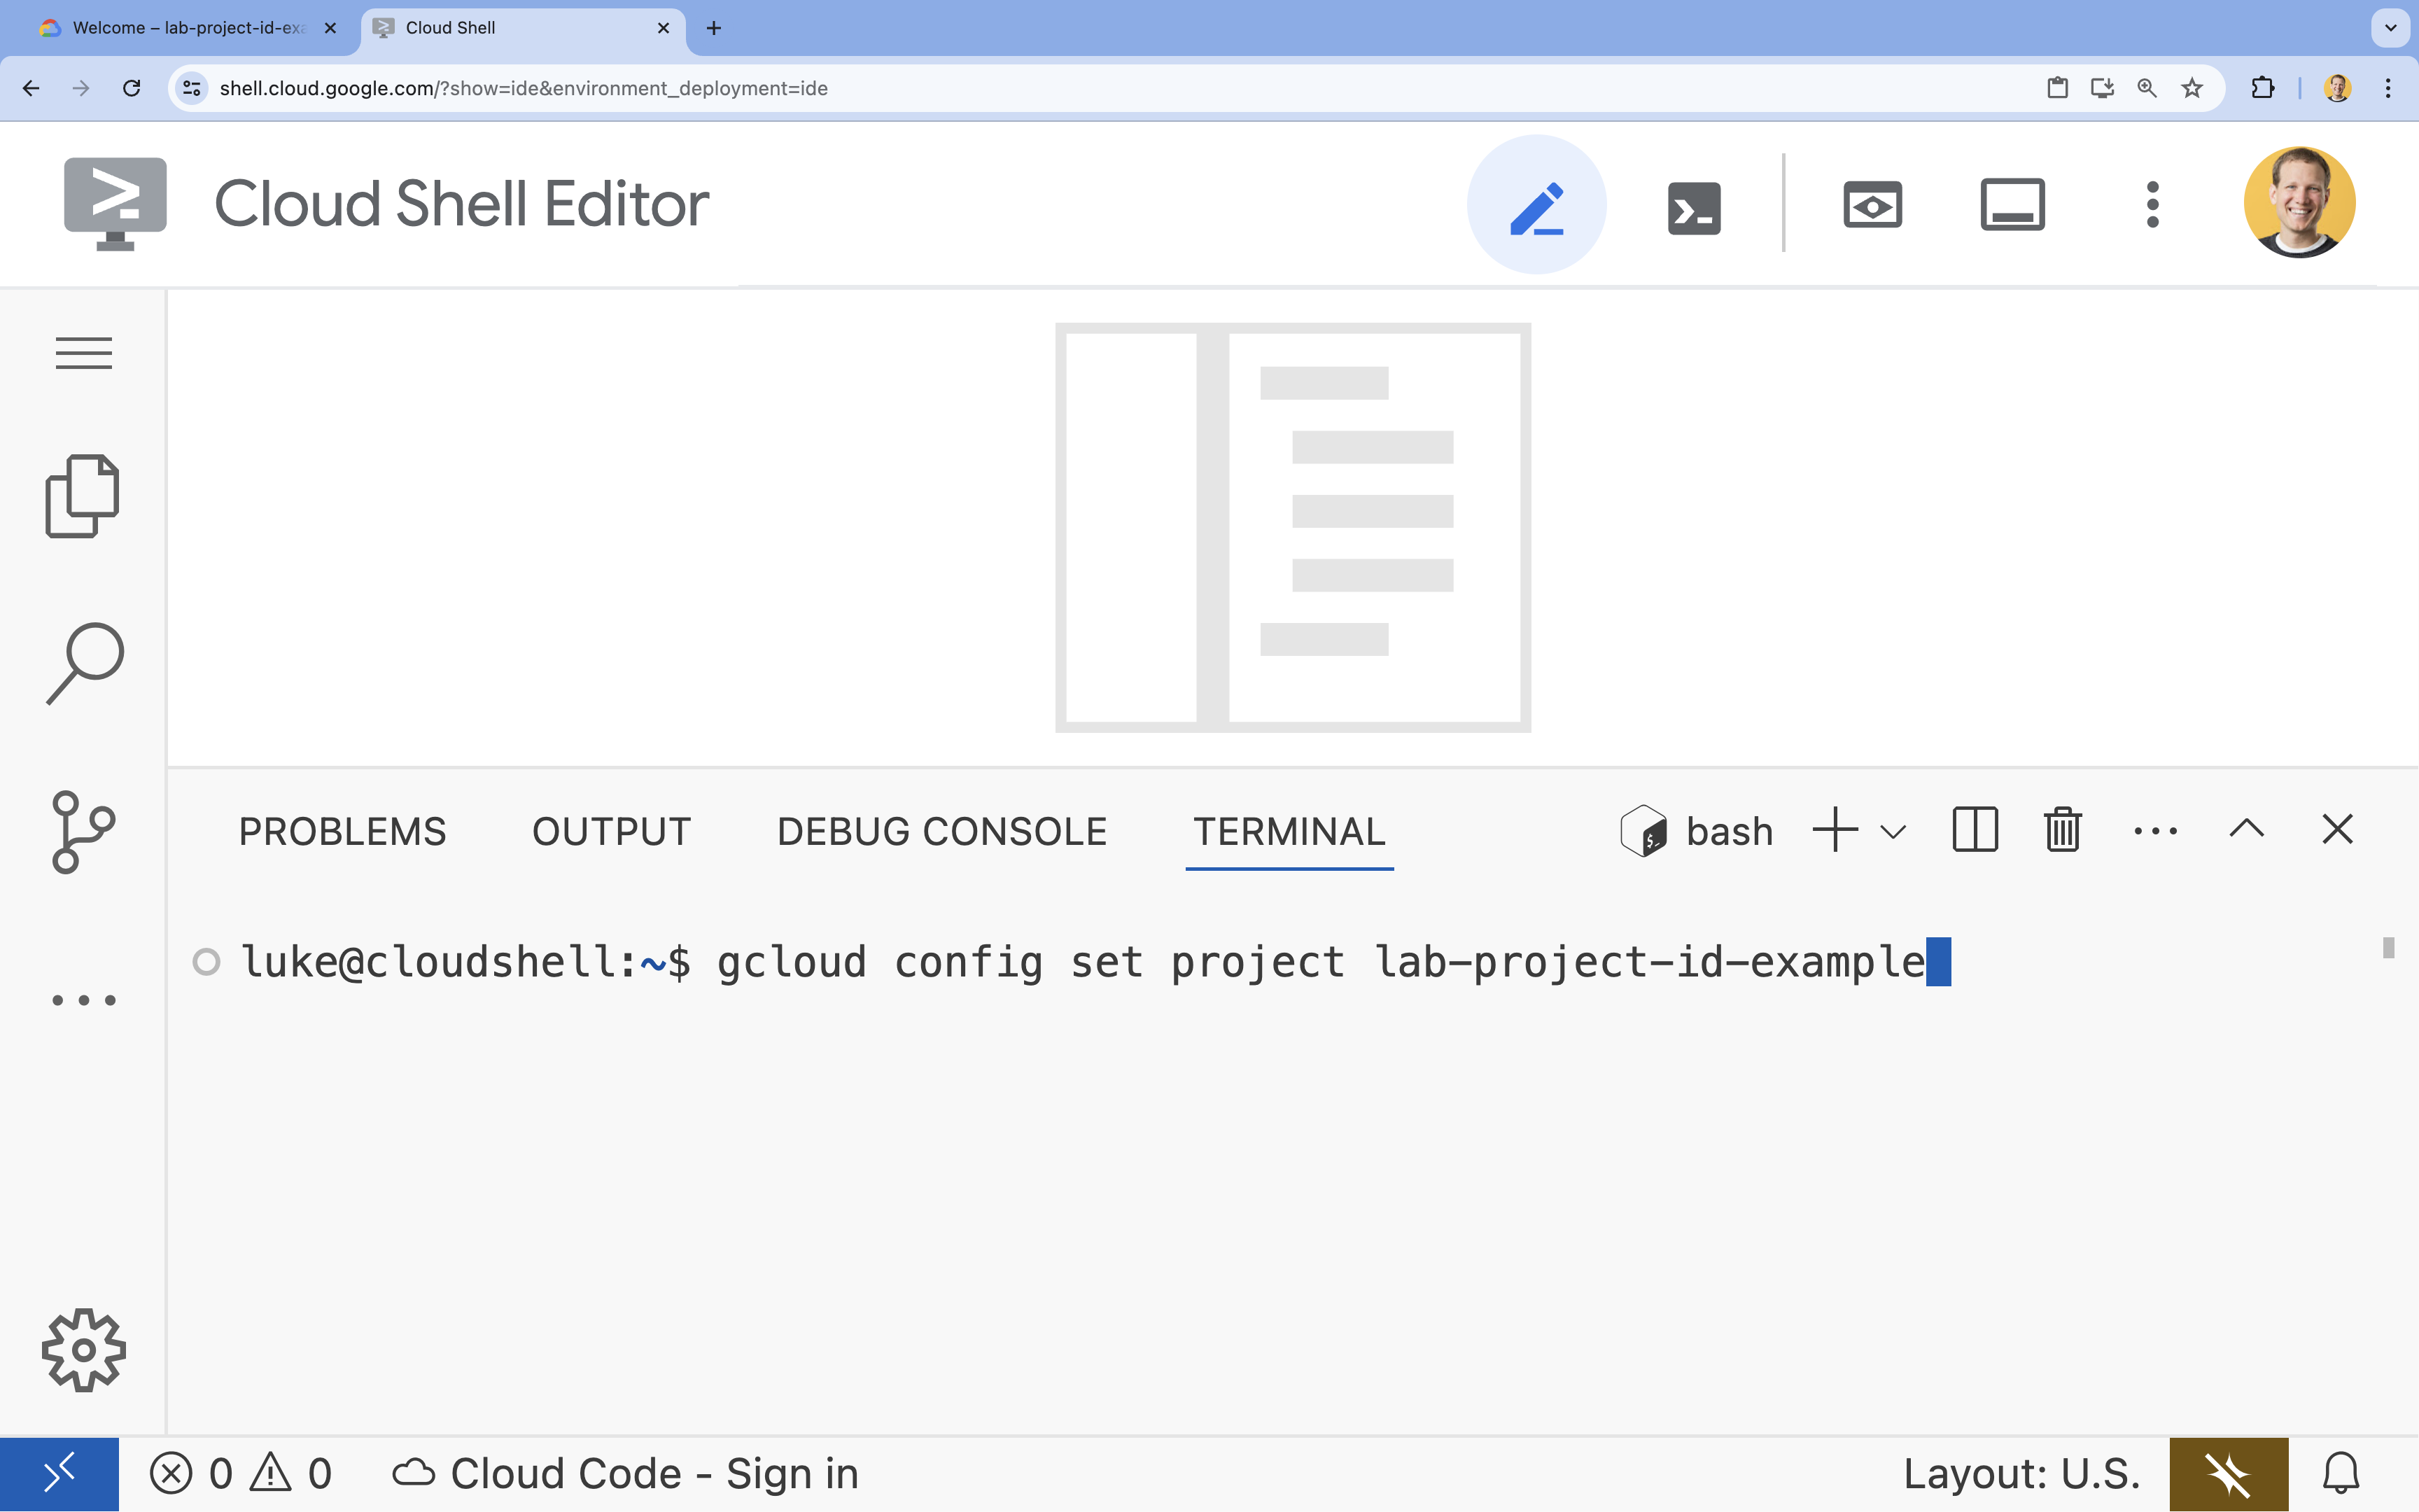
Task: Click the hamburger menu button
Action: tap(82, 352)
